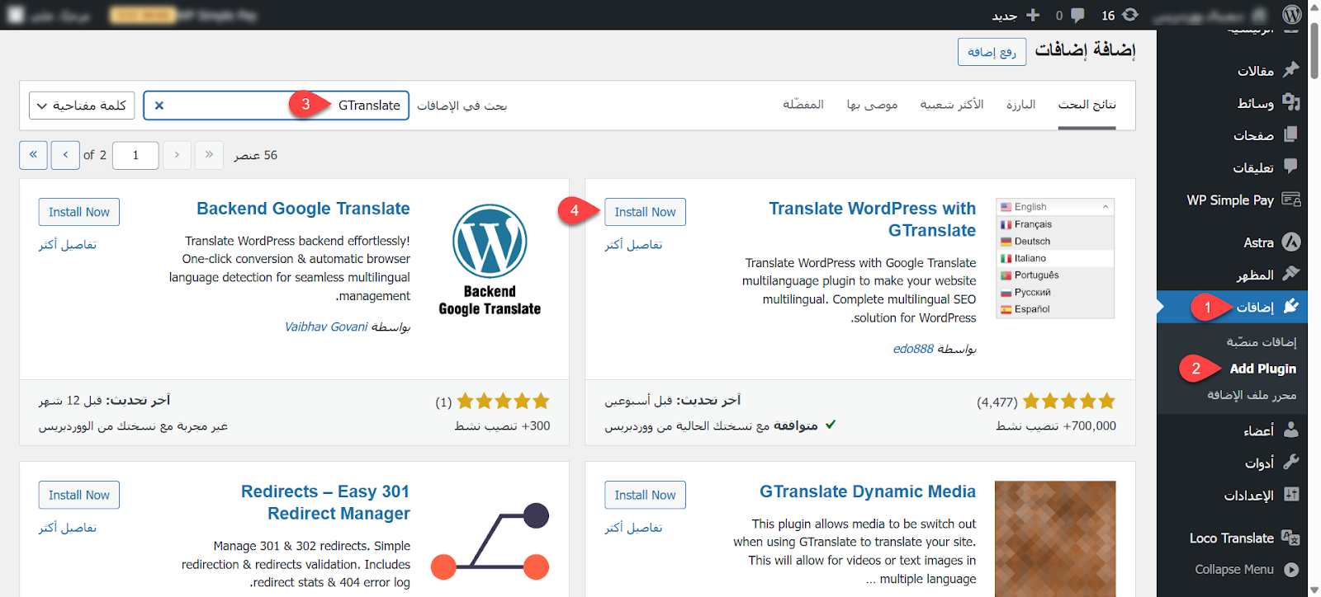Click the Backend Google Translate star rating

tap(503, 402)
